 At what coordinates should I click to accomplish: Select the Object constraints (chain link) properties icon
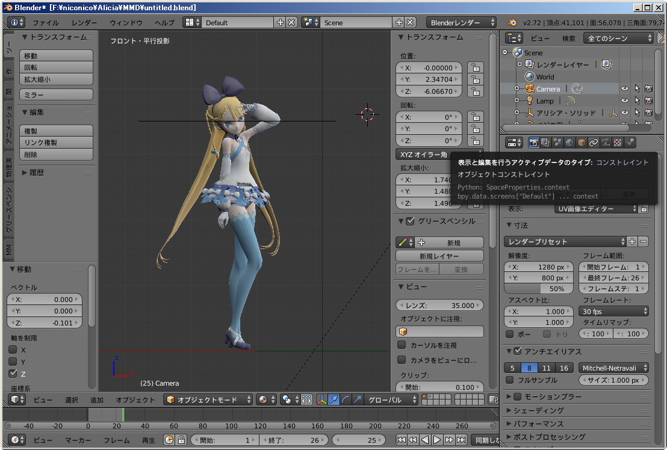click(594, 143)
